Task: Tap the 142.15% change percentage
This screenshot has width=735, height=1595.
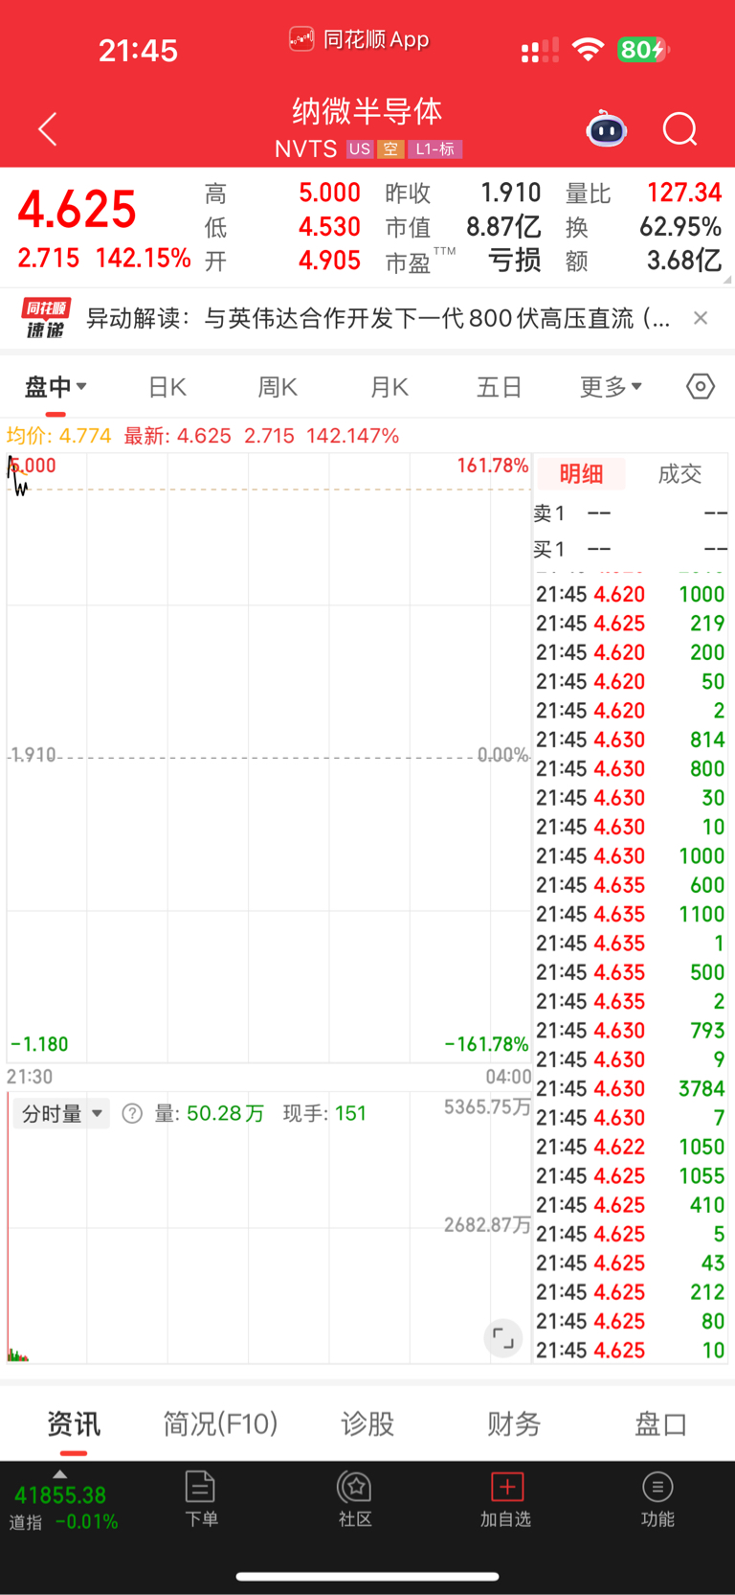Action: point(143,258)
